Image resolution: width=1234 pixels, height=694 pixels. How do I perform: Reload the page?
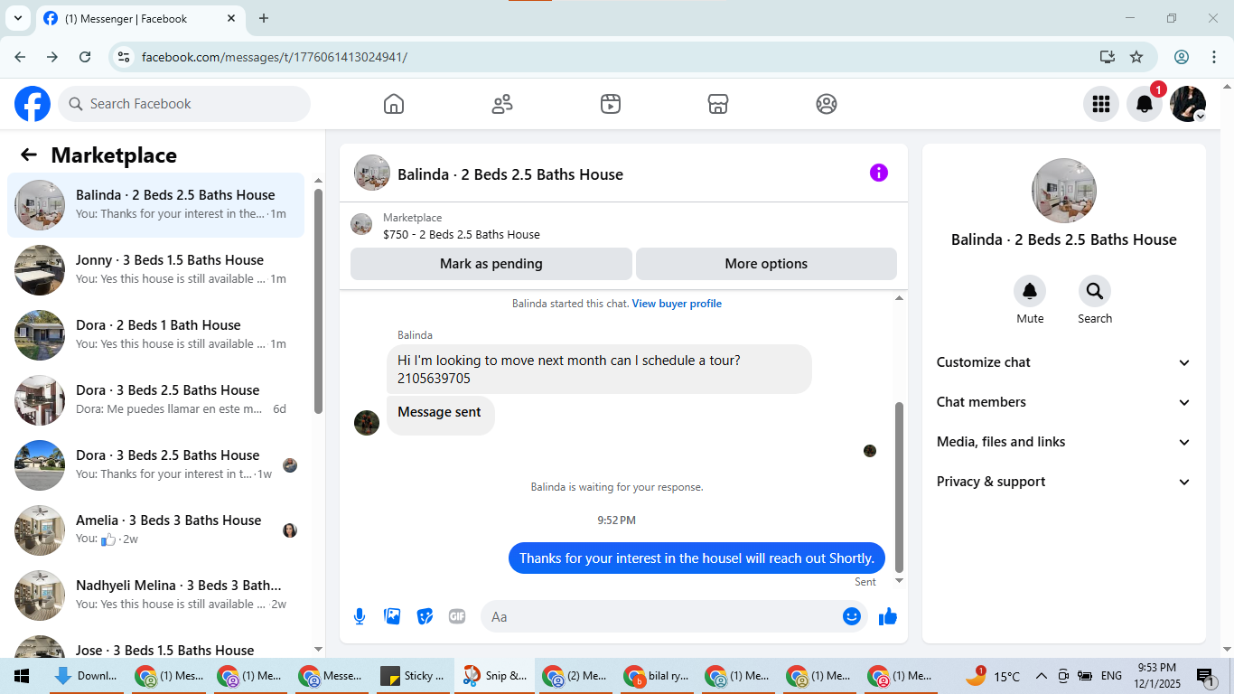(85, 57)
